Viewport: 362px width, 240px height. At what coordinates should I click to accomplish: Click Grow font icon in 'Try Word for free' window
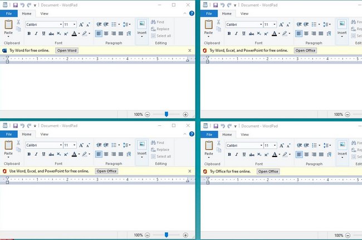pyautogui.click(x=81, y=25)
